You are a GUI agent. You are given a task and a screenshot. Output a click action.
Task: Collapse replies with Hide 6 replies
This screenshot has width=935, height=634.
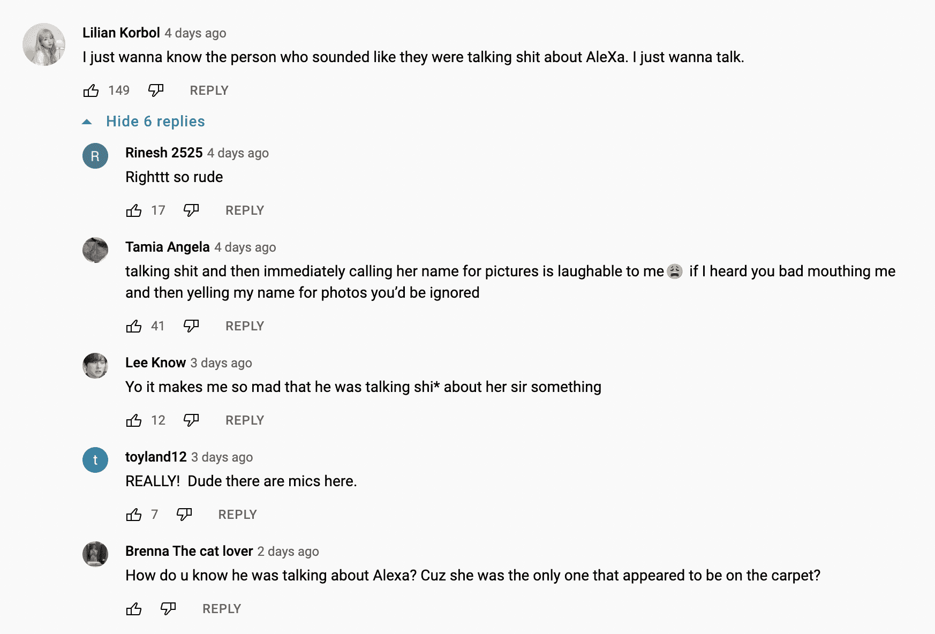point(155,122)
